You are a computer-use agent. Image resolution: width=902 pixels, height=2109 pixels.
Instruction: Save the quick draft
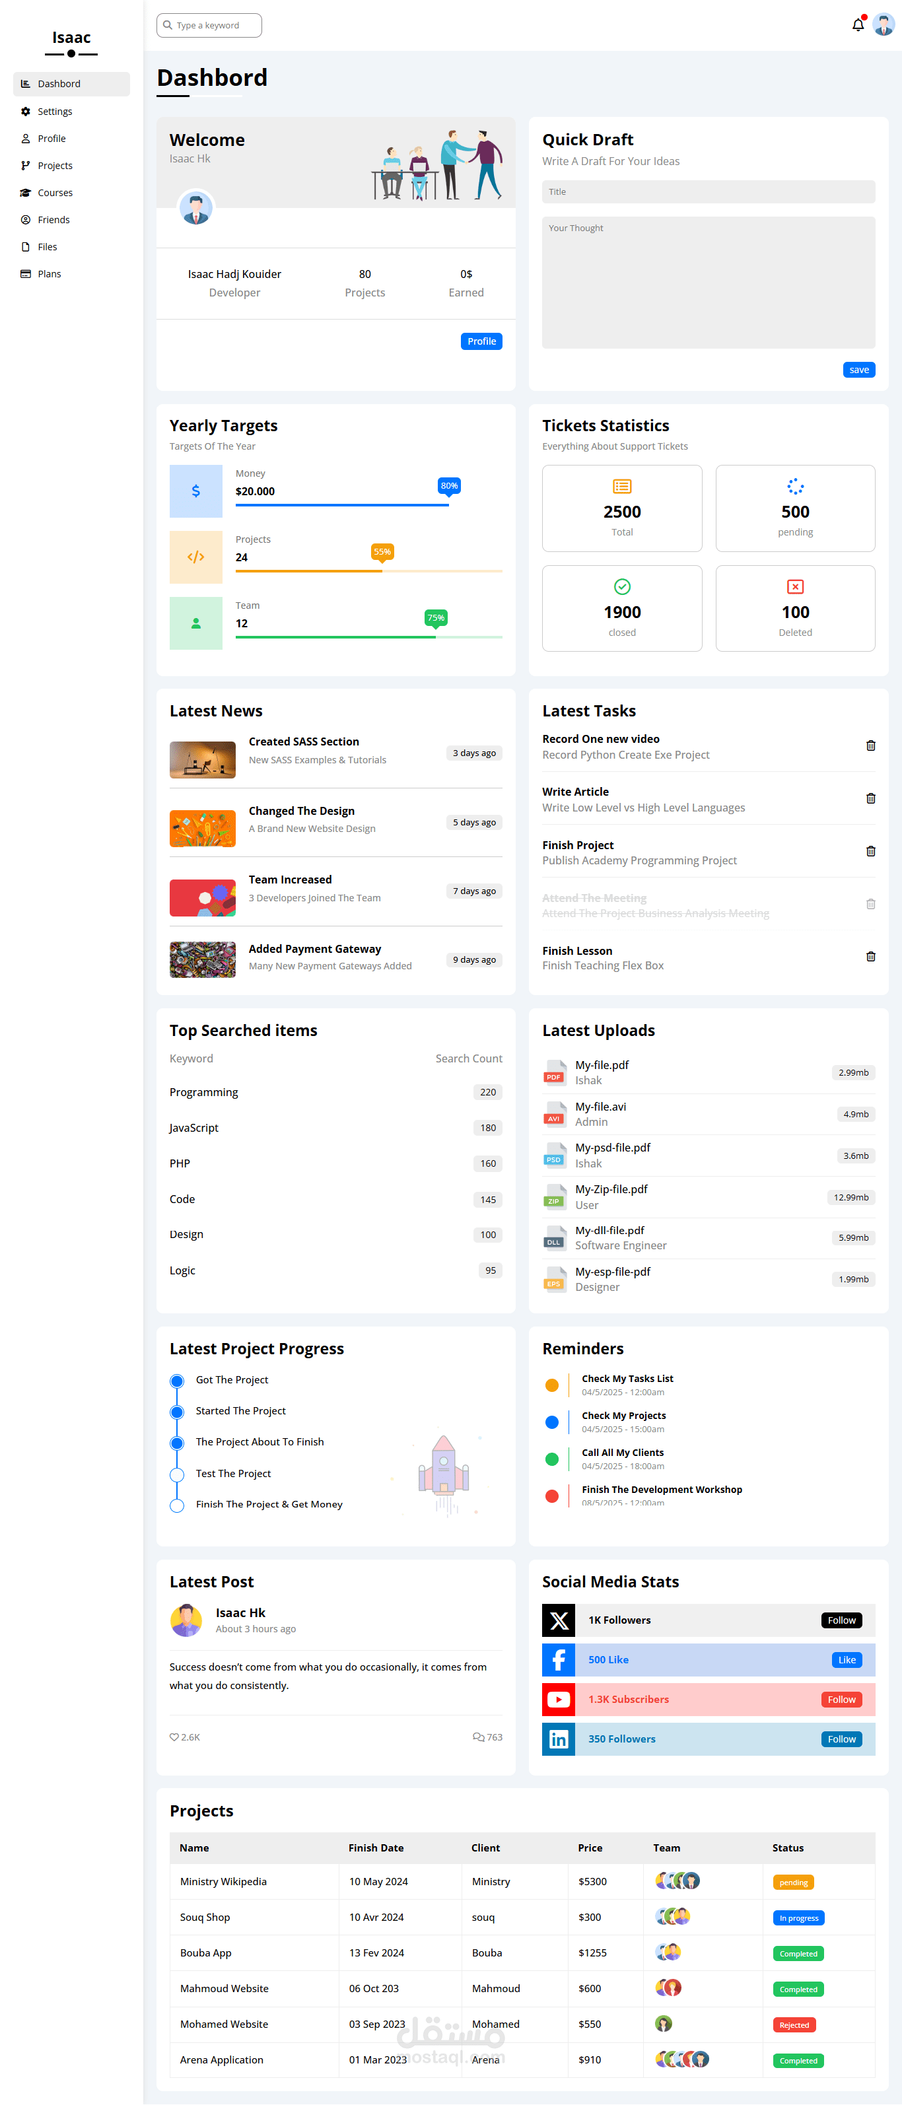pos(858,370)
